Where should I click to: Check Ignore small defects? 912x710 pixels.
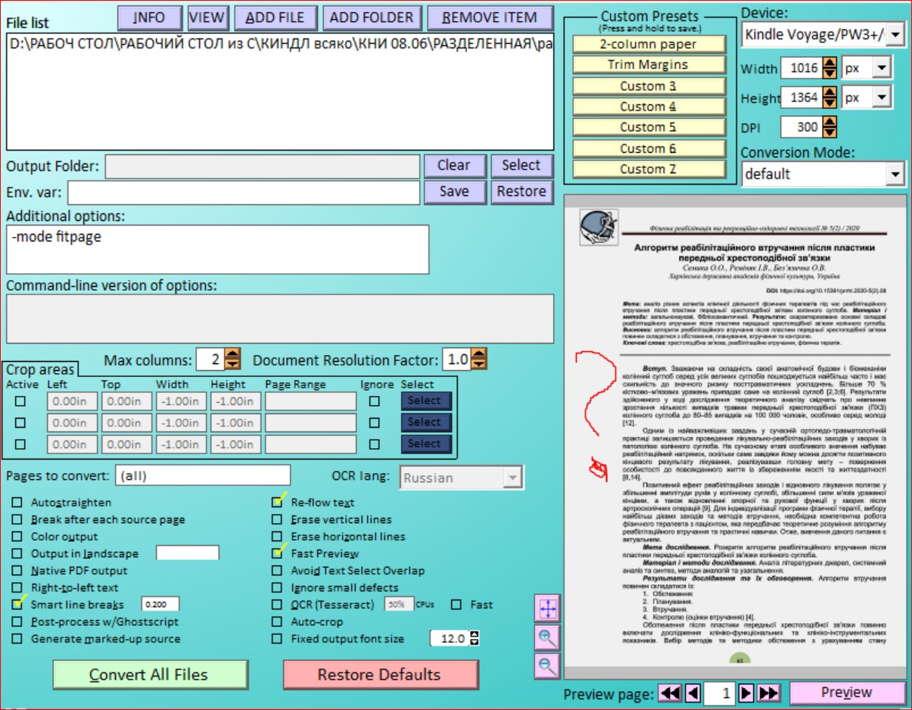277,588
